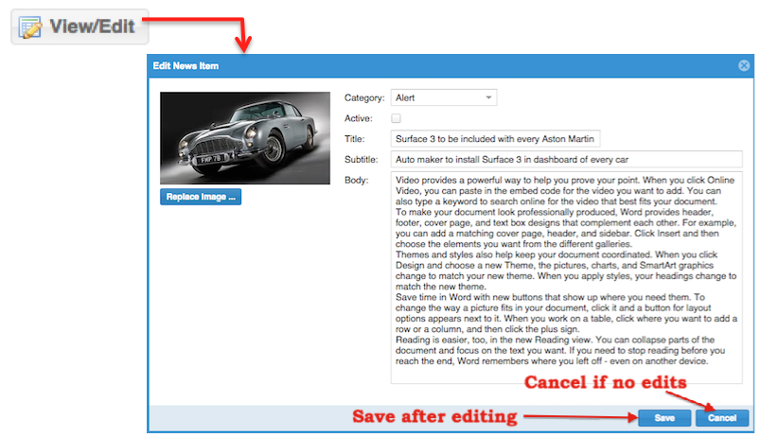
Task: Select the Category label
Action: coord(364,97)
